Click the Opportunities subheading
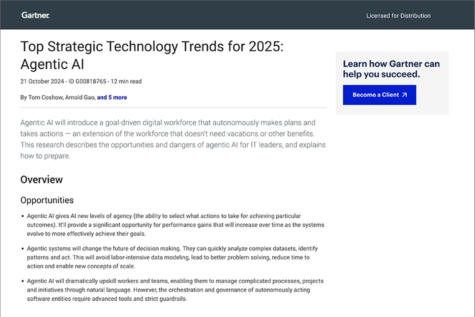475x317 pixels. 47,200
